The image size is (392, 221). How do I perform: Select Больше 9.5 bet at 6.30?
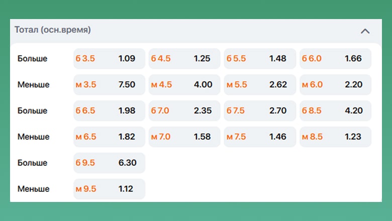pos(109,163)
